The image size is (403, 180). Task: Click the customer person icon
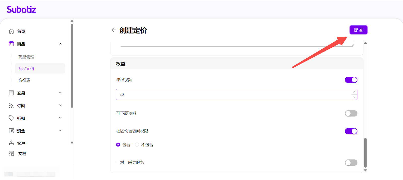coord(11,143)
